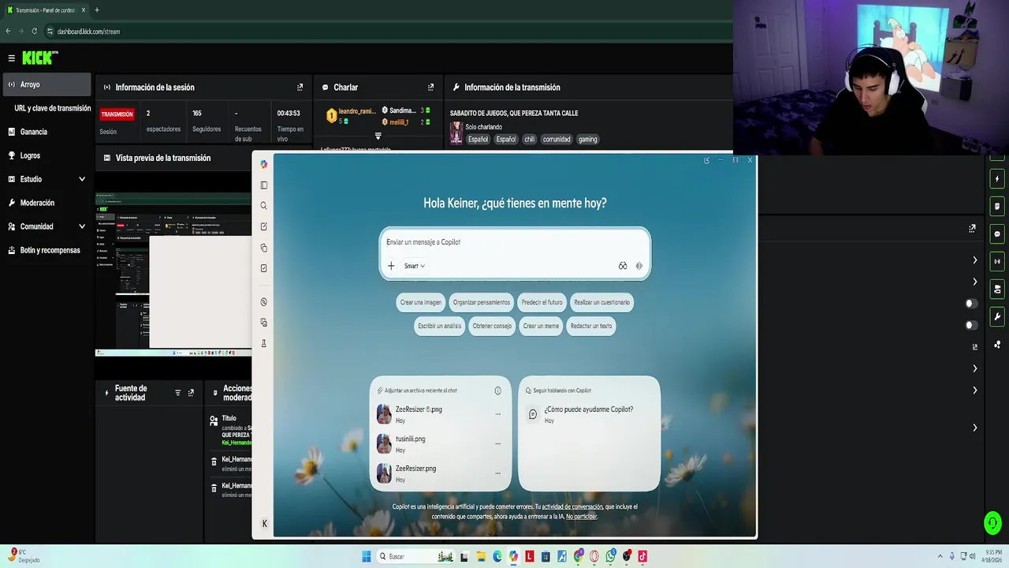Open recent file ZeeResizer.png

point(440,473)
